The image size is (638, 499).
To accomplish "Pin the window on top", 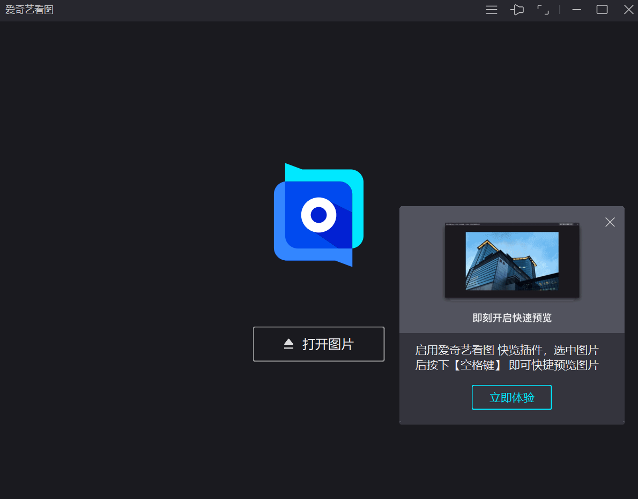I will 517,10.
